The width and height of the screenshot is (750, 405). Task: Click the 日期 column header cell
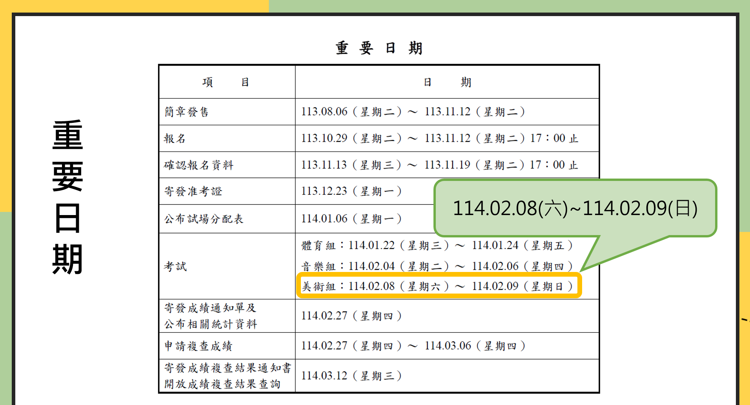coord(447,82)
